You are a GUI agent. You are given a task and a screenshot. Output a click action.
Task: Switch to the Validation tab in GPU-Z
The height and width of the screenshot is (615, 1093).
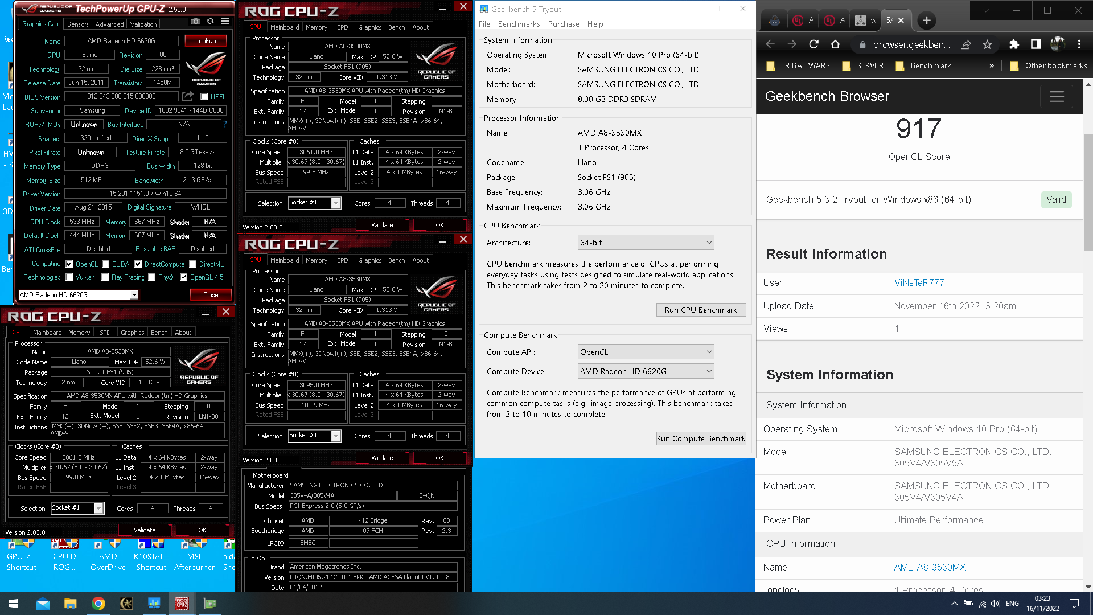(143, 24)
